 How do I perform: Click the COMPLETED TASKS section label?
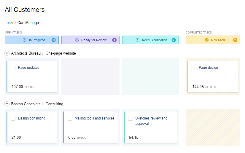coord(199,33)
